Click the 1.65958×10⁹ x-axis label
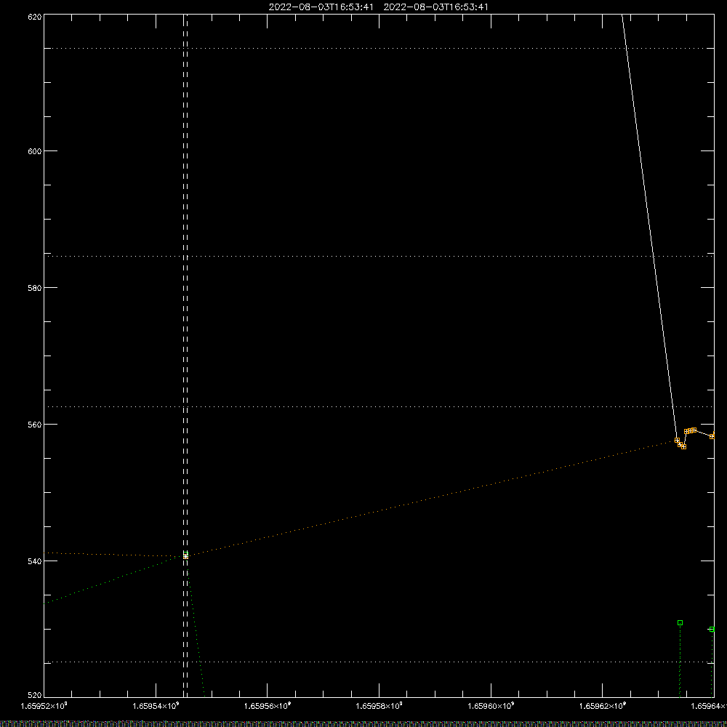727x727 pixels. click(379, 706)
